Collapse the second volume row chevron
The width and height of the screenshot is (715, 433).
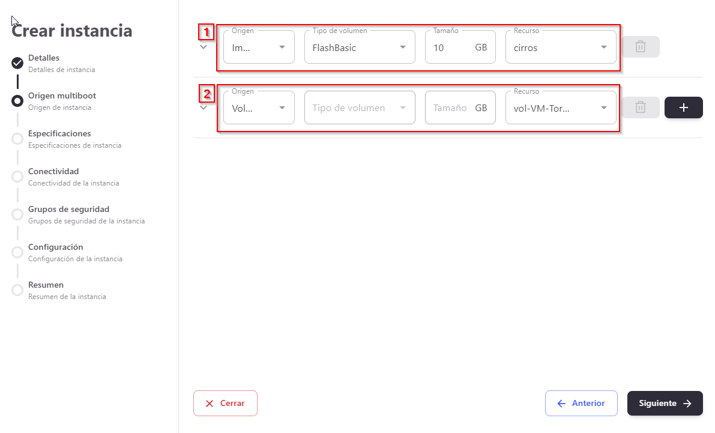(x=204, y=107)
